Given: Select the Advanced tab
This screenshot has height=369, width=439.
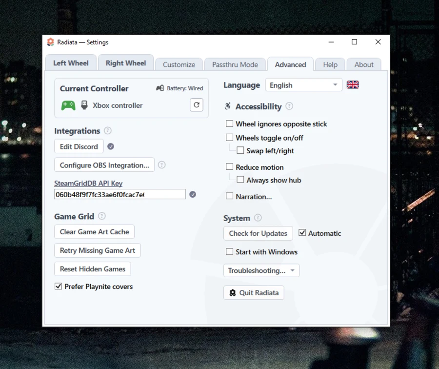Looking at the screenshot, I should 290,64.
